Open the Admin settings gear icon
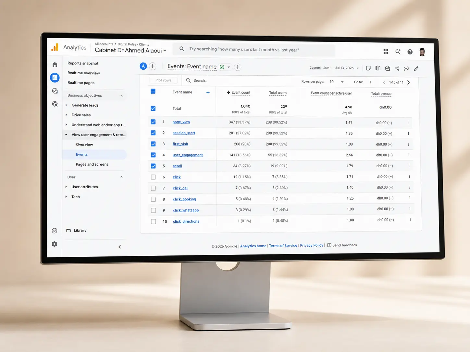 click(x=55, y=244)
